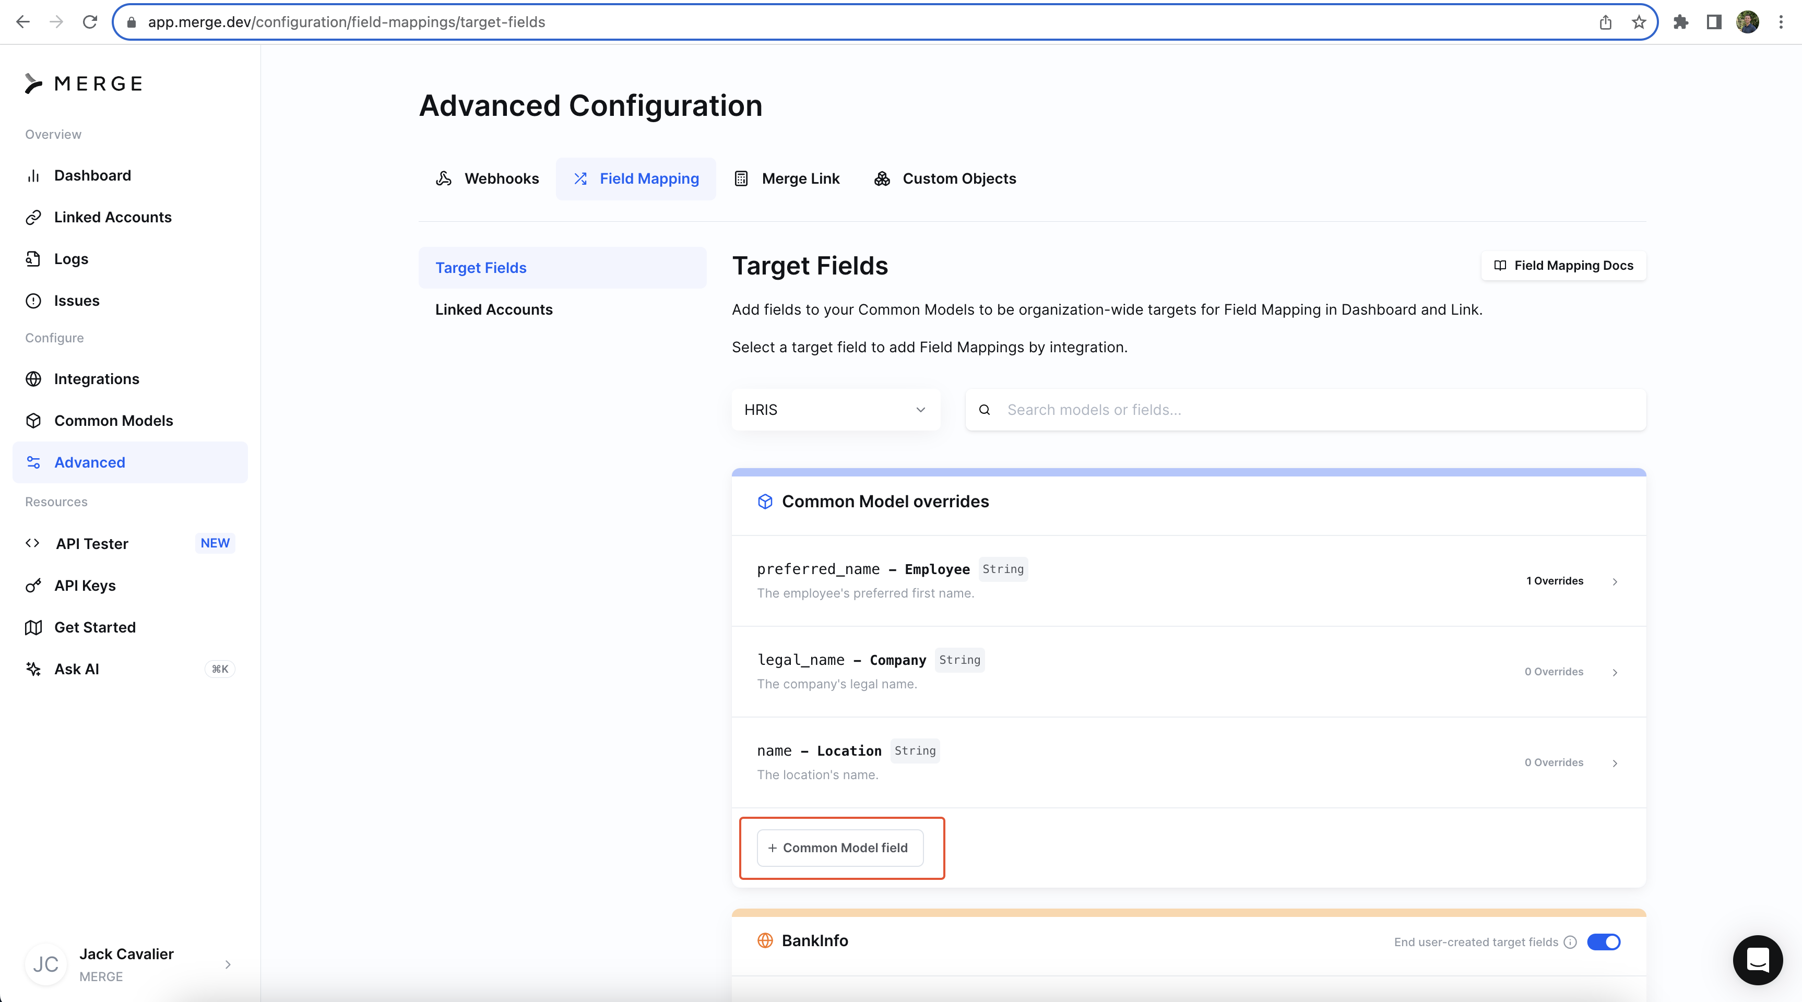This screenshot has height=1002, width=1802.
Task: Expand Jack Cavalier account menu
Action: pos(228,964)
